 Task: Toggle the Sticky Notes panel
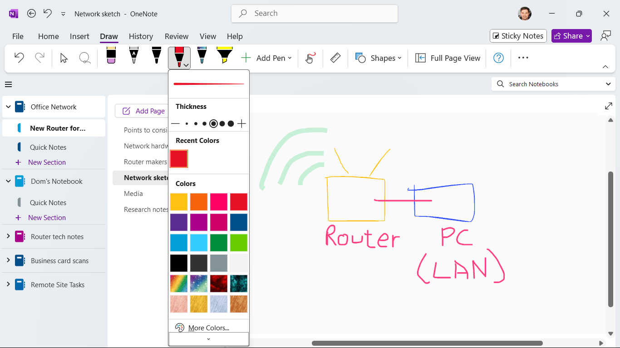[518, 35]
